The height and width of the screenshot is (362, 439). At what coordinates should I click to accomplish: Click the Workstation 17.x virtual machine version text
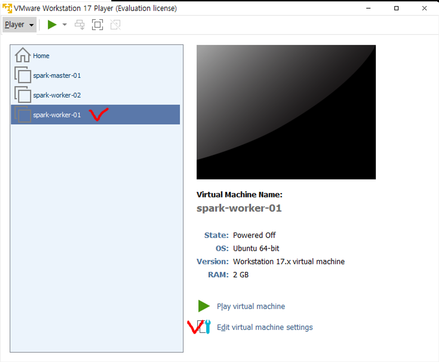click(289, 262)
